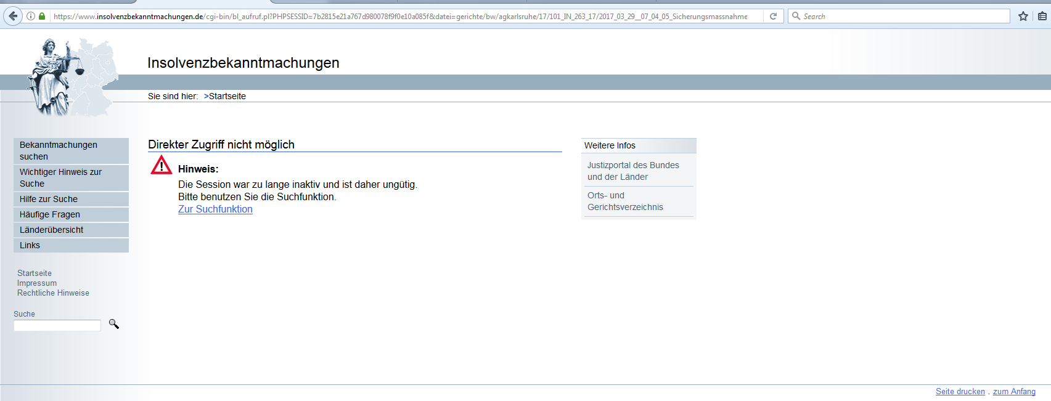Open Hilfe zur Suche

coord(49,199)
